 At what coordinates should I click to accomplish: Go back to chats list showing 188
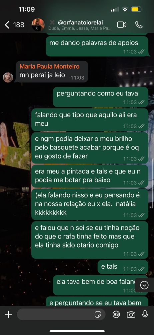tap(14, 25)
